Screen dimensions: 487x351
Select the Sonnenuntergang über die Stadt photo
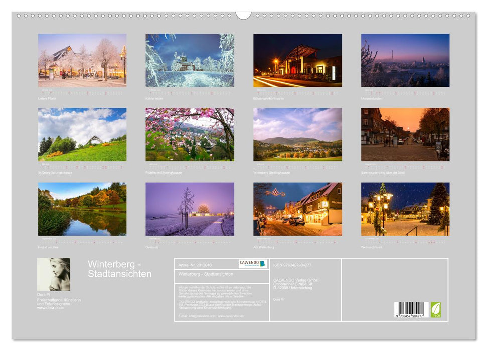[x=405, y=134]
